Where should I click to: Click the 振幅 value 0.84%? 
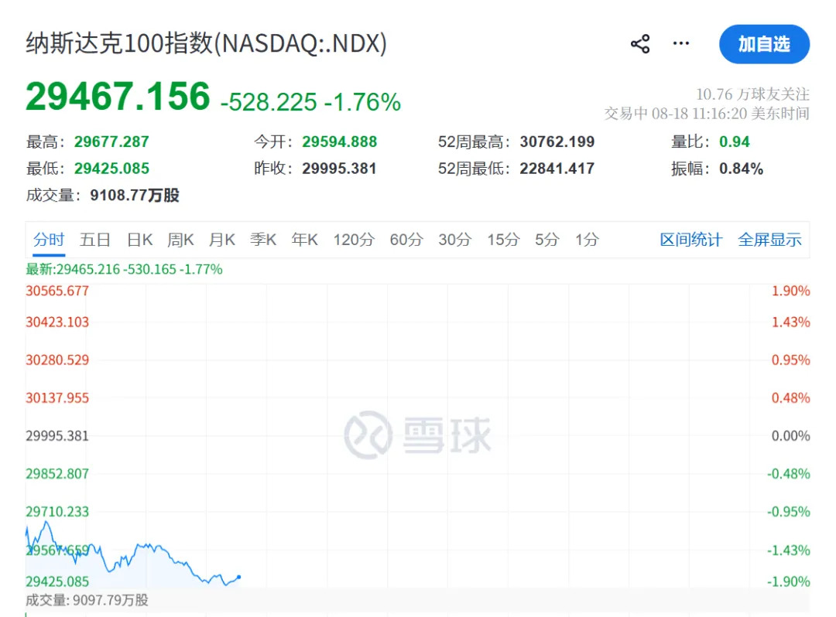tap(741, 169)
